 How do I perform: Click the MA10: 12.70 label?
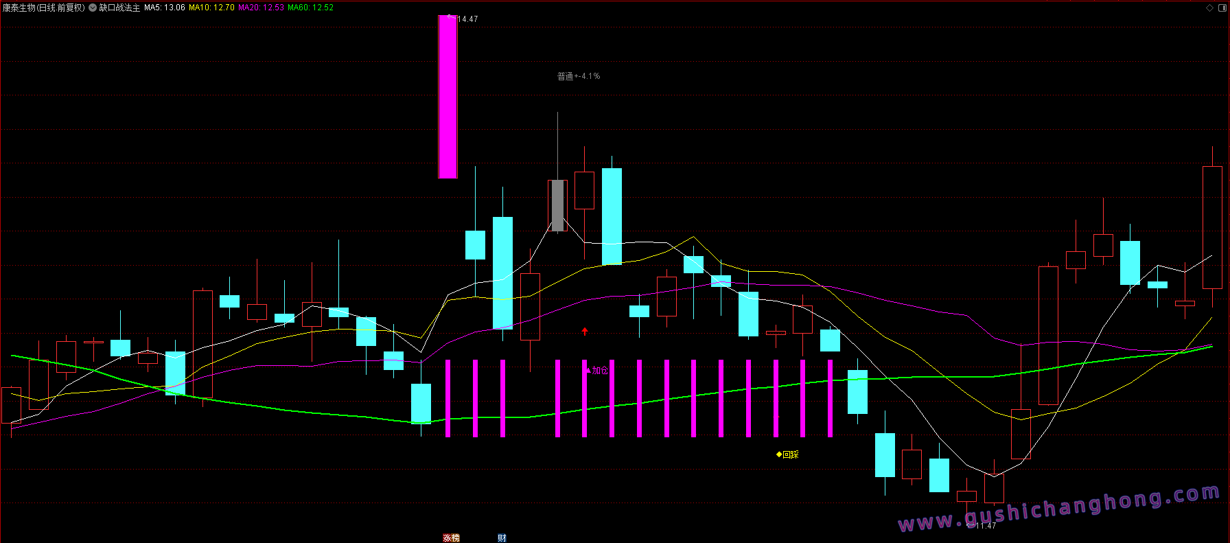click(x=211, y=8)
